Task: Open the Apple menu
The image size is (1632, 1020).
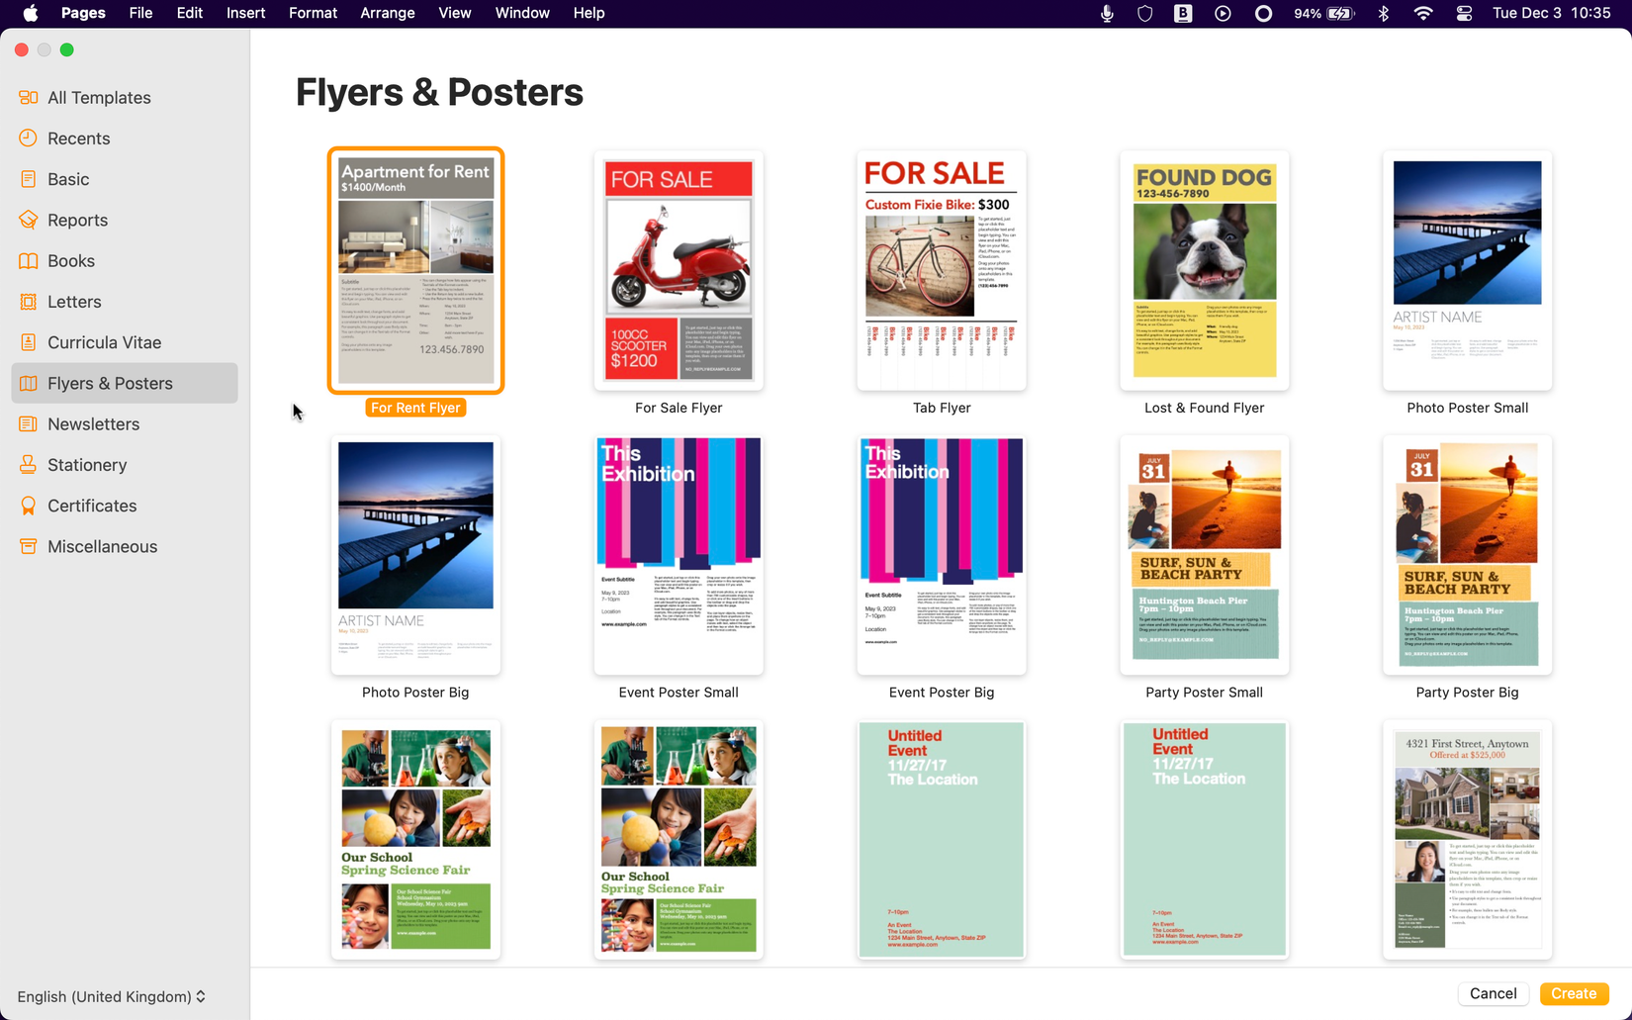Action: 31,13
